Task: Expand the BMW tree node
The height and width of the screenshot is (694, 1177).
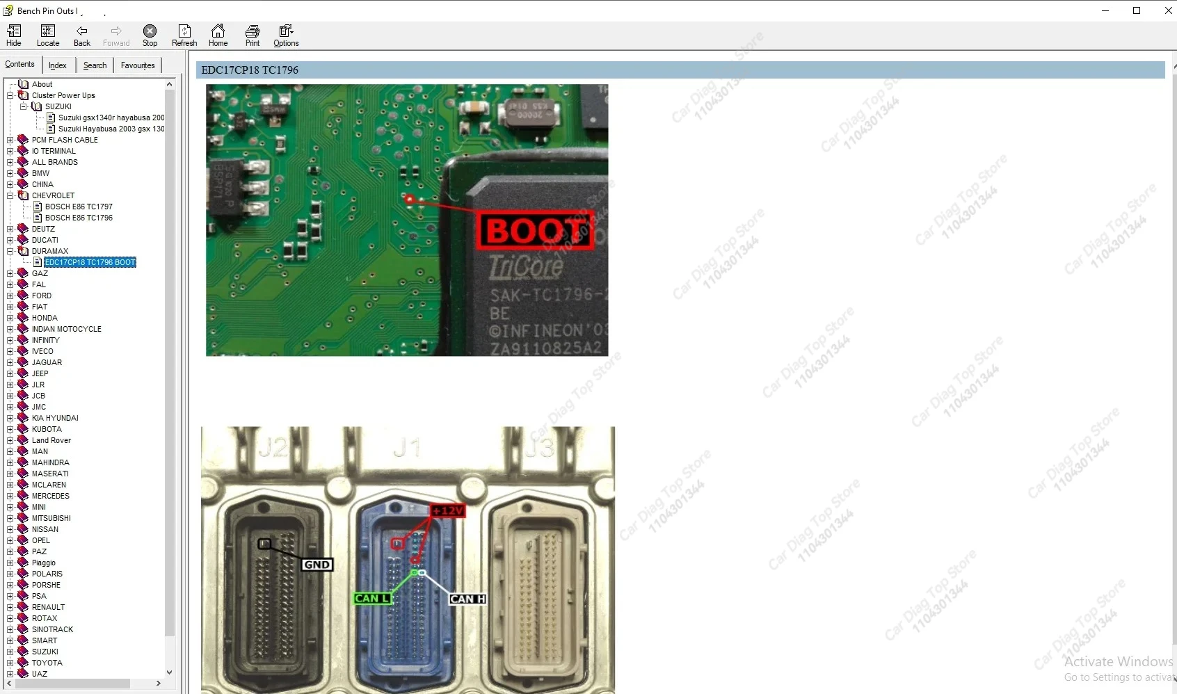Action: tap(9, 173)
